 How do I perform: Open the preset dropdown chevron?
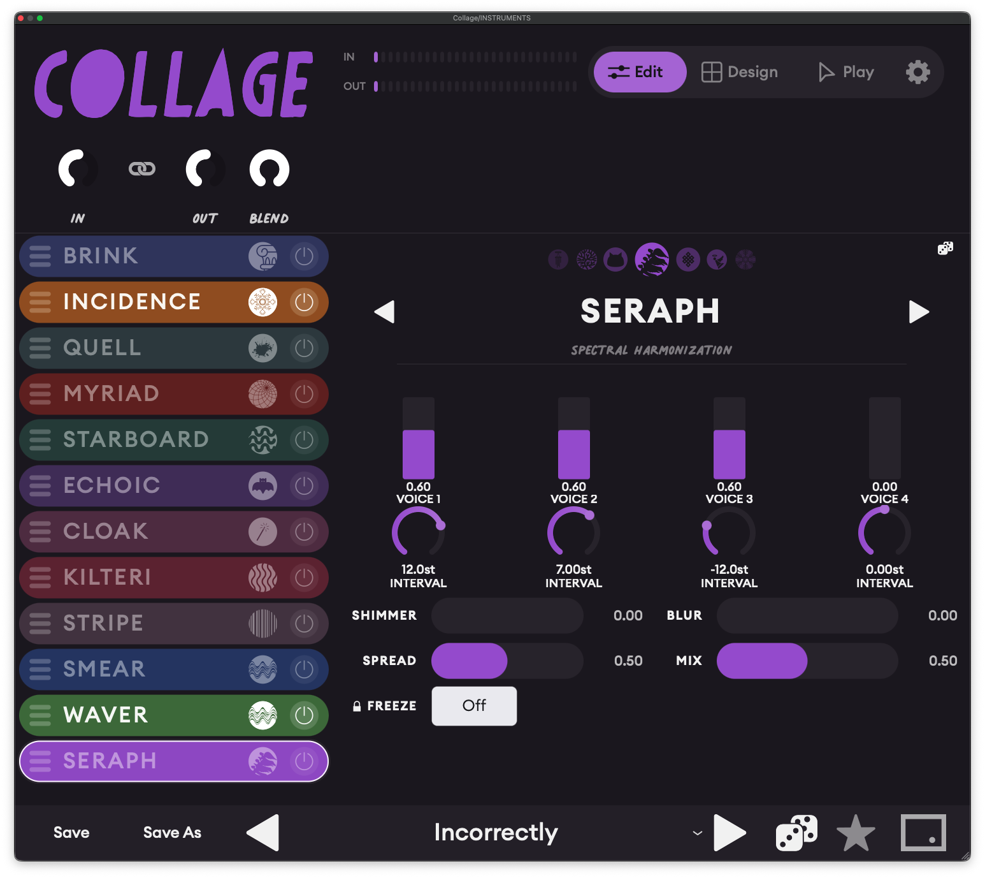coord(698,833)
